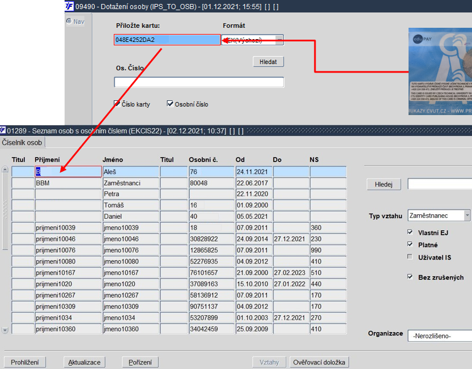Open the Formát dropdown
This screenshot has height=369, width=472.
[280, 40]
